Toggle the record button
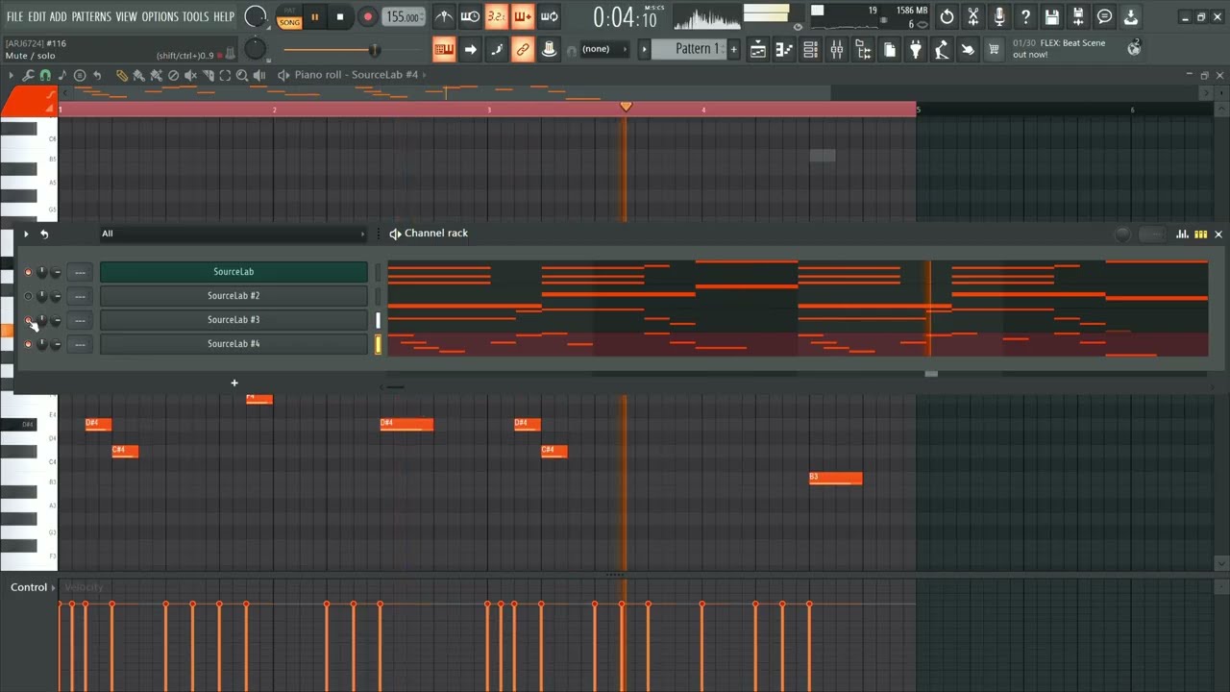This screenshot has width=1230, height=692. (367, 16)
